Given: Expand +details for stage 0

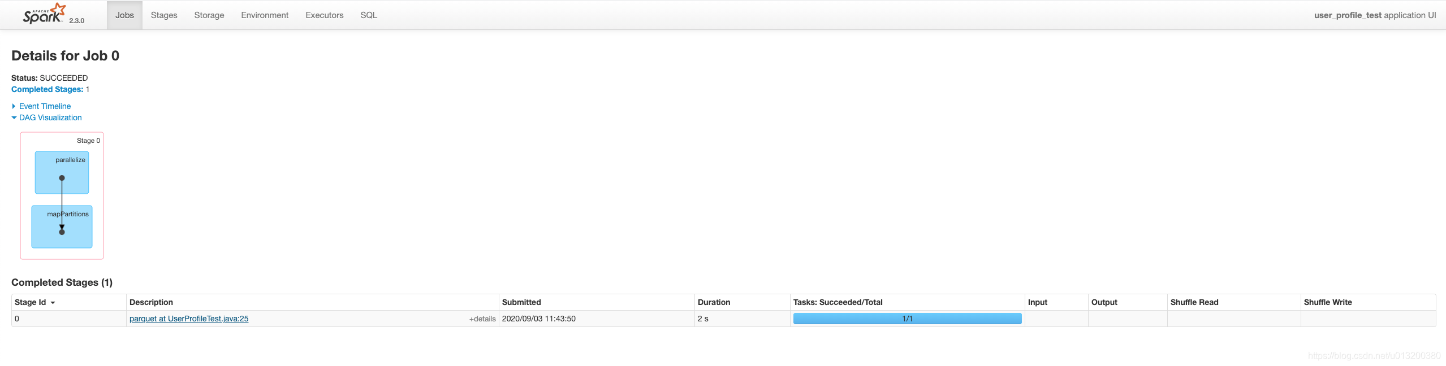Looking at the screenshot, I should click(x=482, y=319).
